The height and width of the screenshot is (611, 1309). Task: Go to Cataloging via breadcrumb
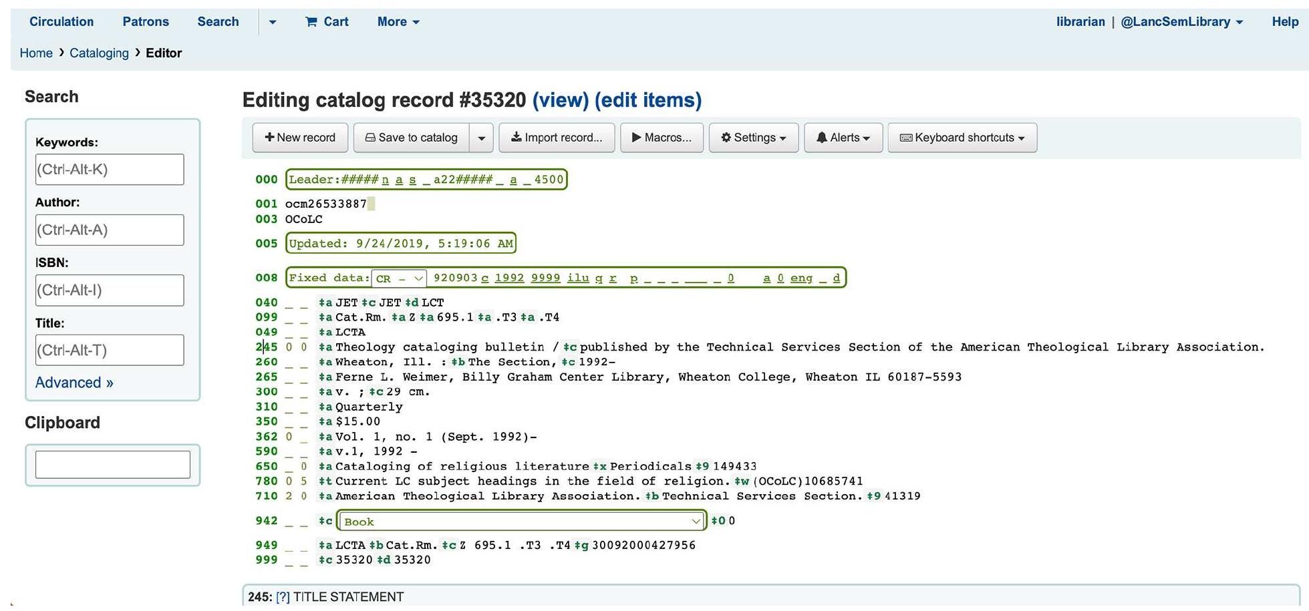[x=99, y=53]
